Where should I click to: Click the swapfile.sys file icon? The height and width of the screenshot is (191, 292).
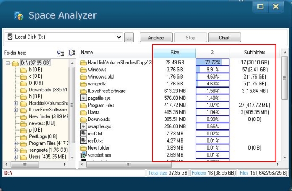point(83,126)
